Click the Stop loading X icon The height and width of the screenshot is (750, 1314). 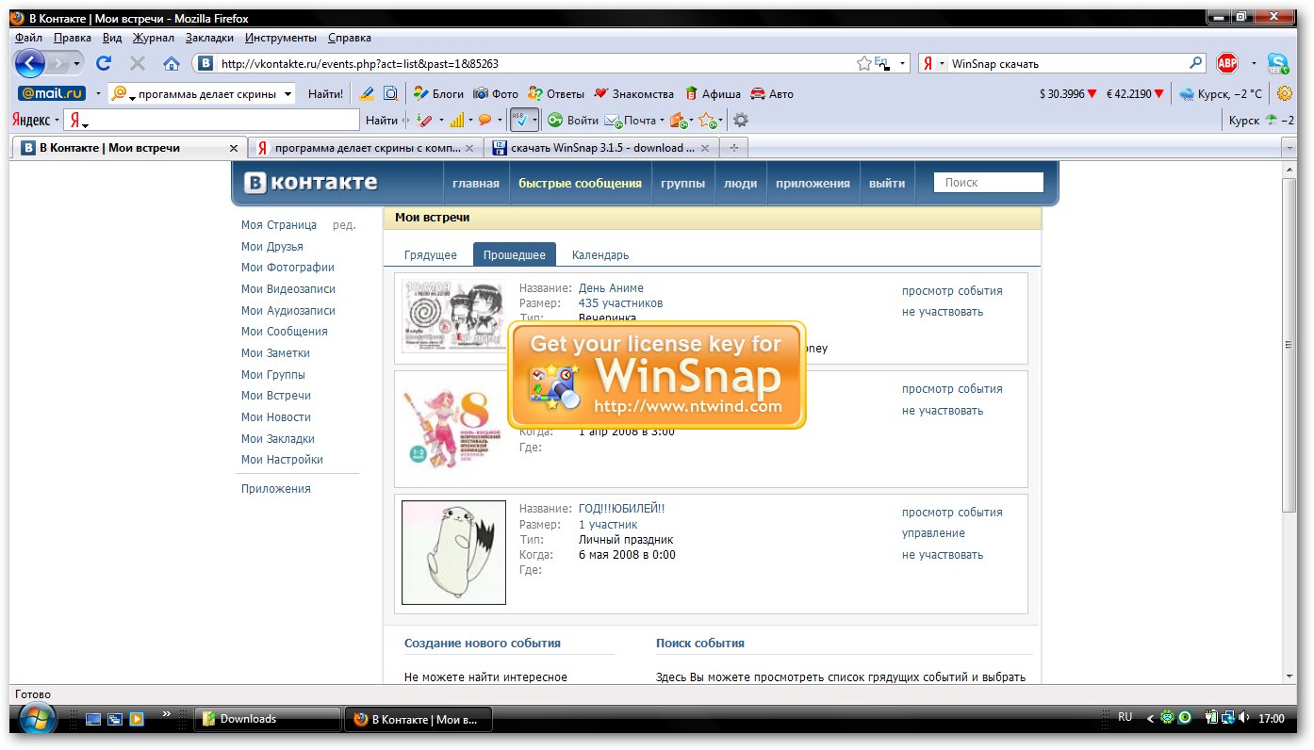[x=138, y=64]
